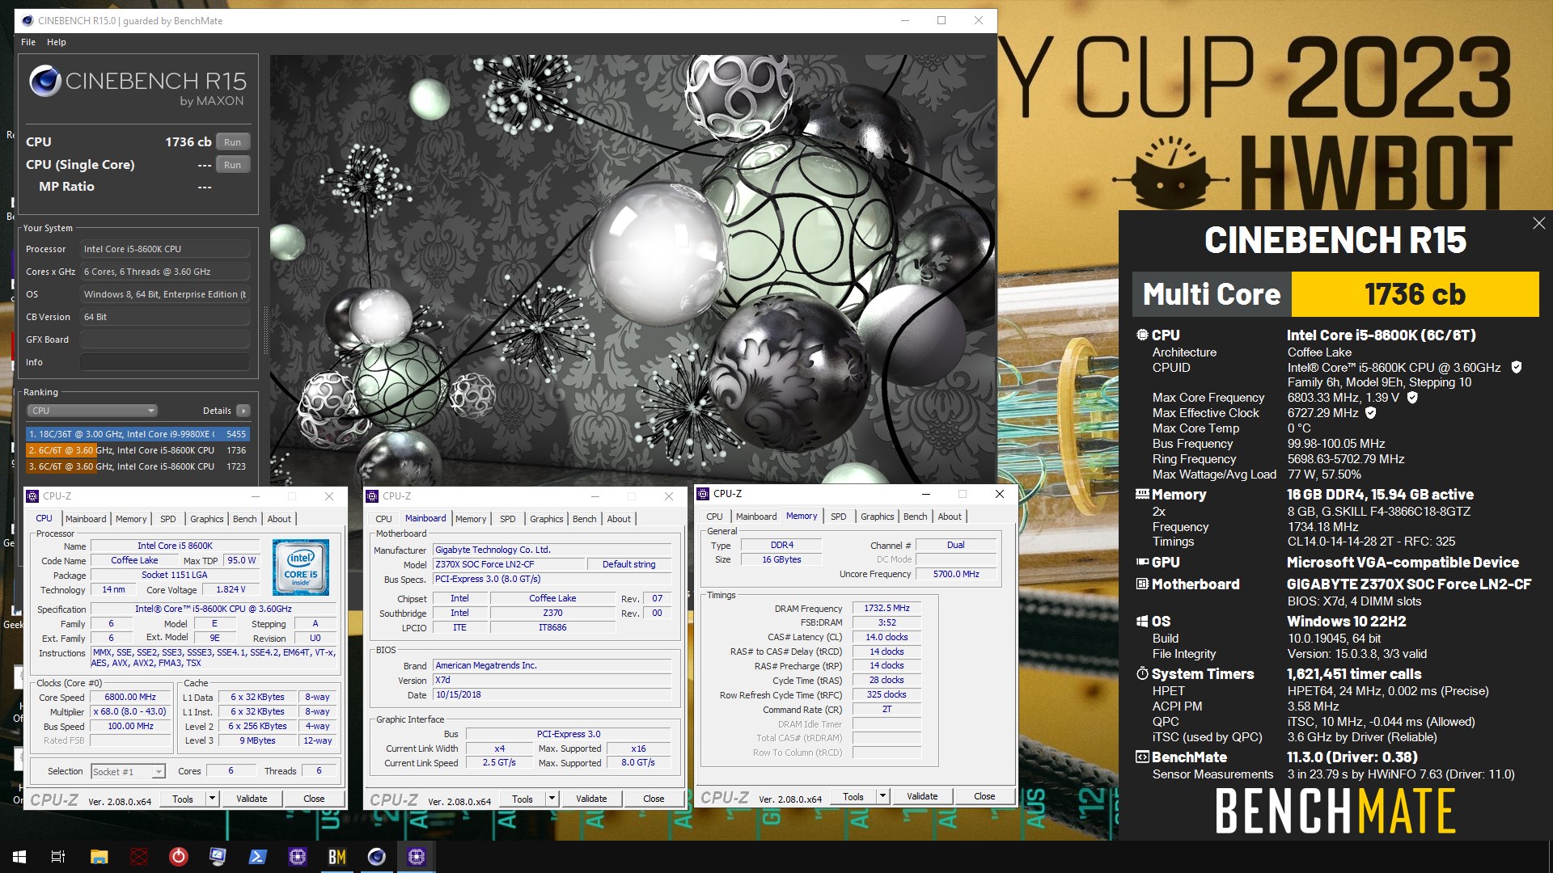Run the CPU benchmark

pos(233,142)
